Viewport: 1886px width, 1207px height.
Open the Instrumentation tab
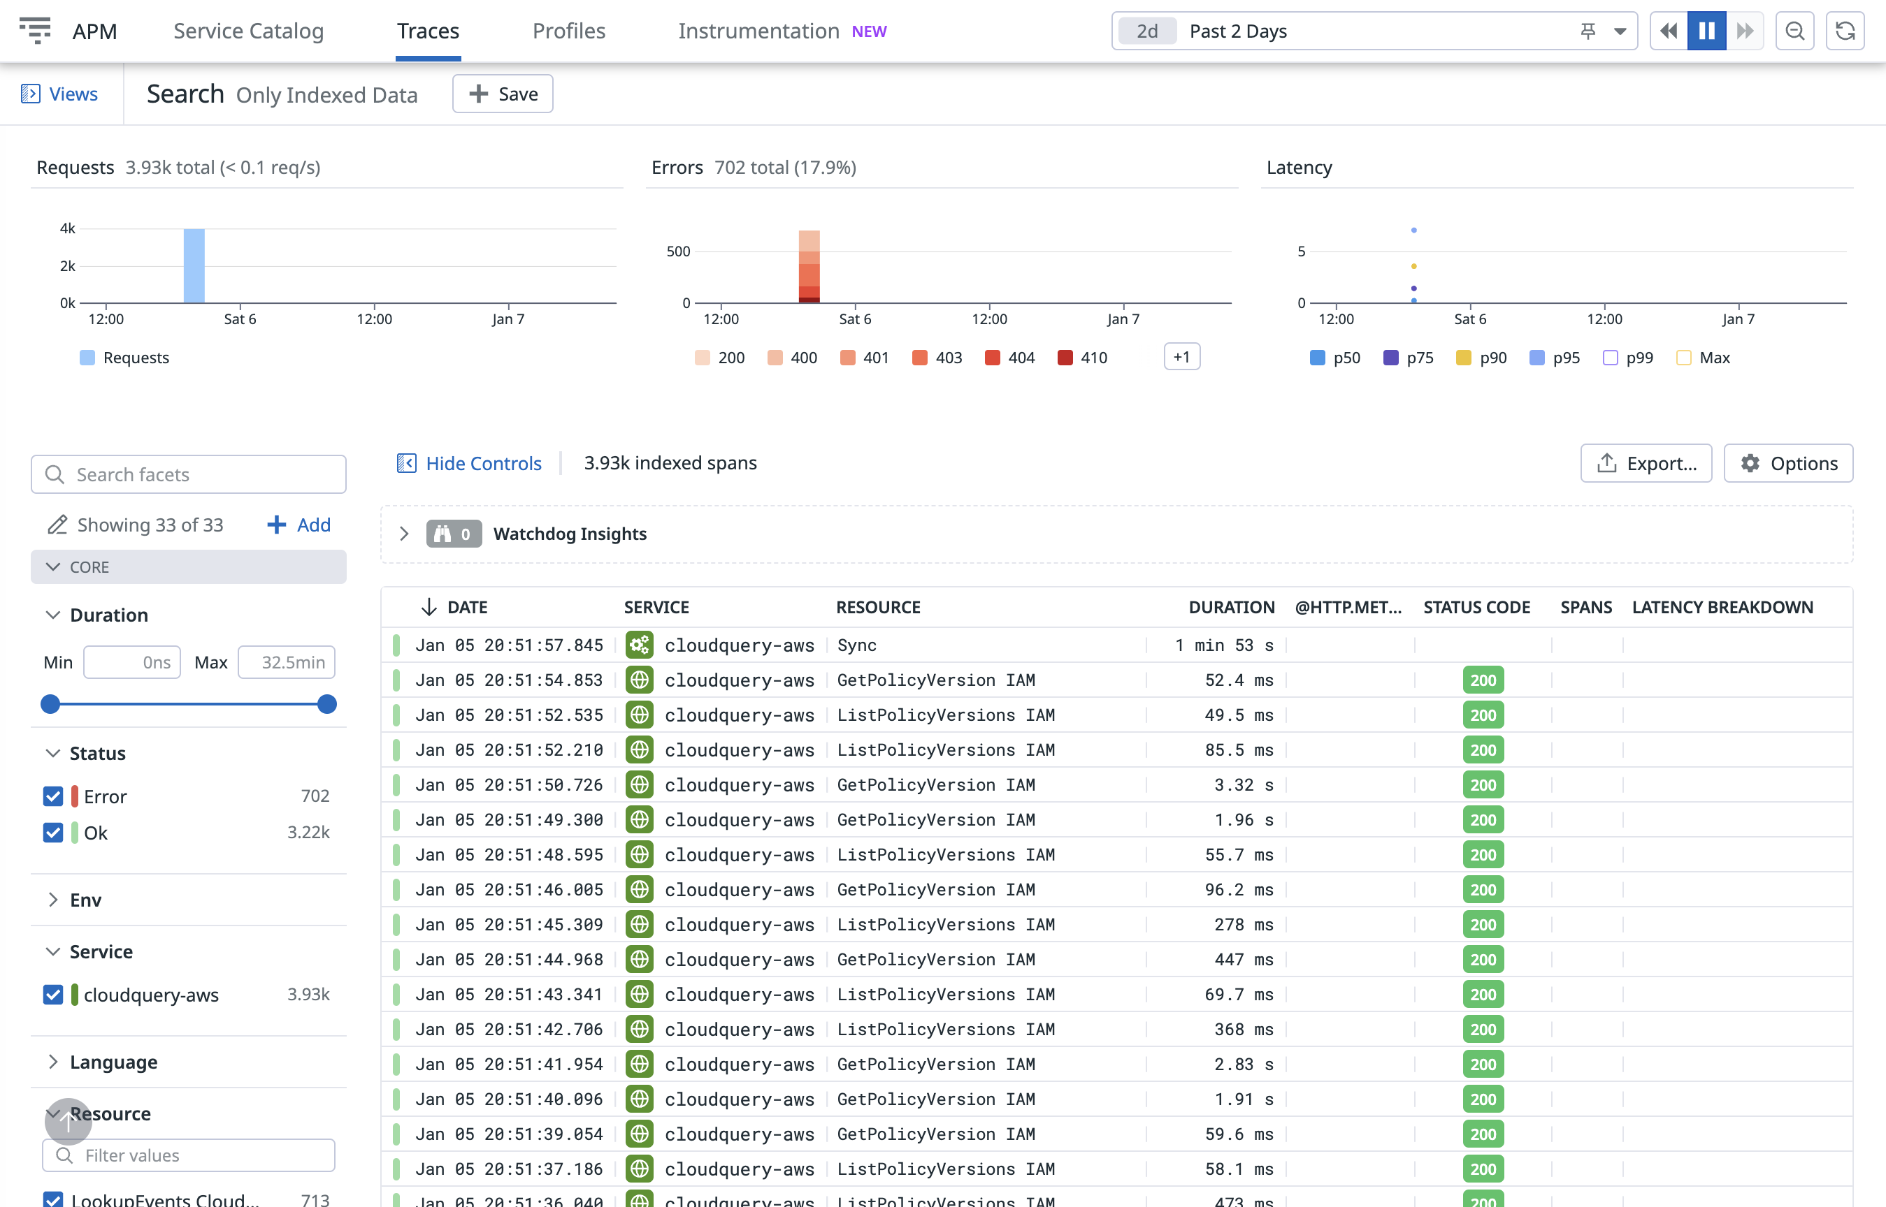pos(782,31)
